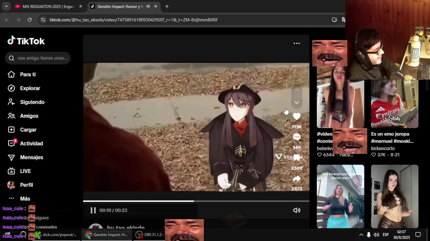Mute the TikTok video volume
Image resolution: width=430 pixels, height=241 pixels.
[x=297, y=210]
